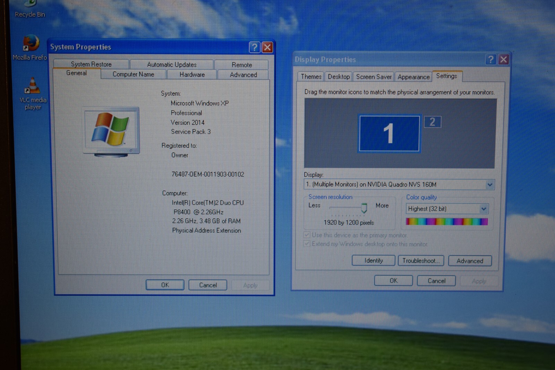
Task: Click the color quality spectrum bar
Action: click(x=447, y=222)
